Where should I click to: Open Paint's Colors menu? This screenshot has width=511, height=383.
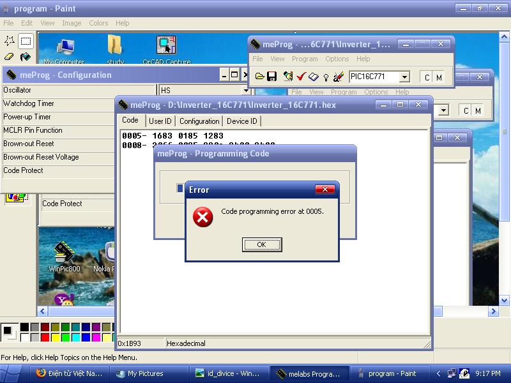click(98, 23)
